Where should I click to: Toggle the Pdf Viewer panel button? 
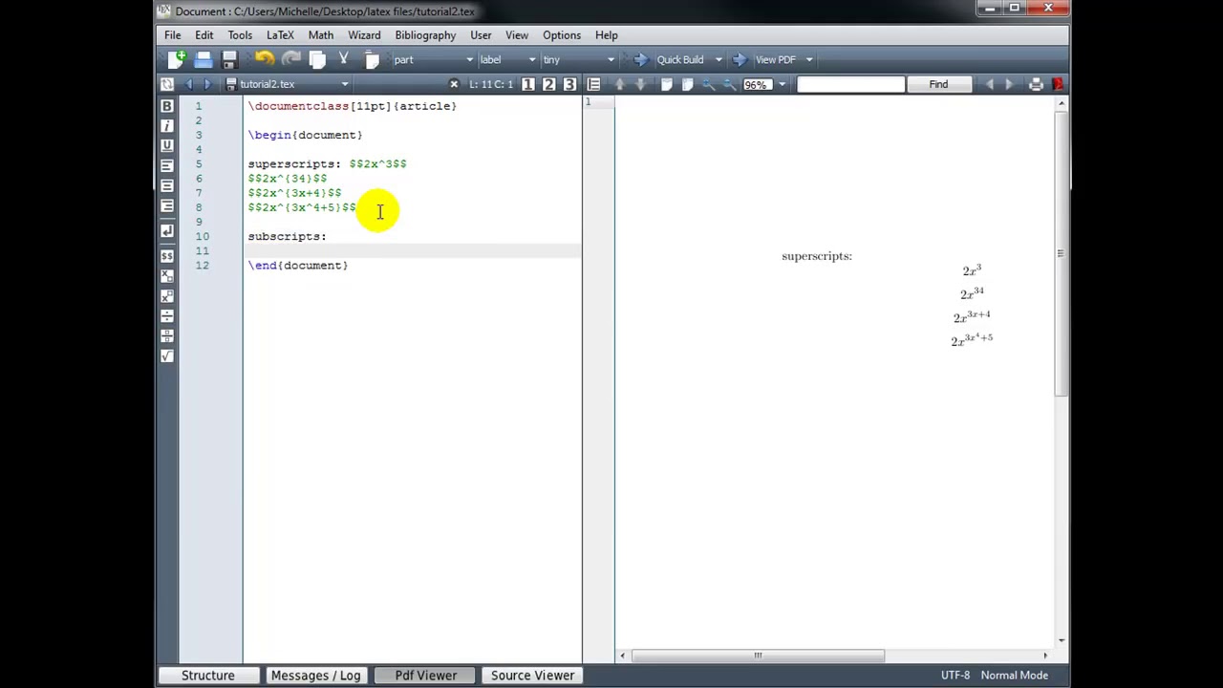click(426, 676)
